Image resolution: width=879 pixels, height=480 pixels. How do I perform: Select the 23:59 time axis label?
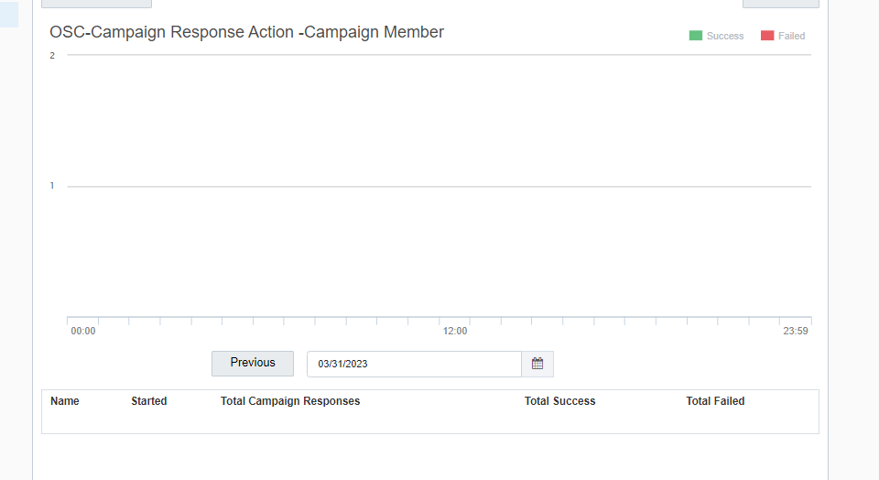coord(796,331)
